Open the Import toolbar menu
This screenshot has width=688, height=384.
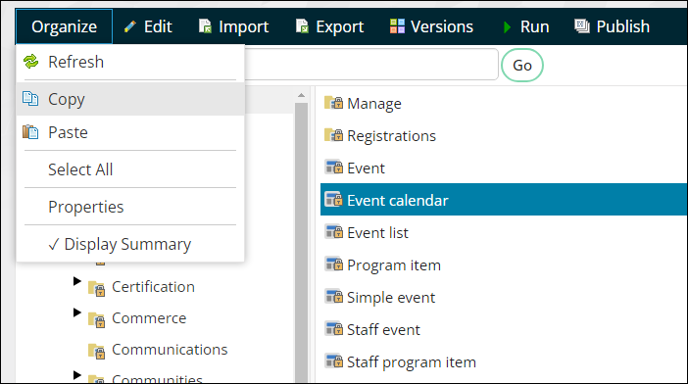(x=234, y=26)
